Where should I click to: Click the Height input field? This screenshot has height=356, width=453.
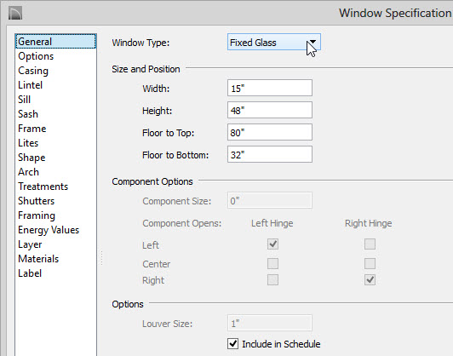coord(270,110)
